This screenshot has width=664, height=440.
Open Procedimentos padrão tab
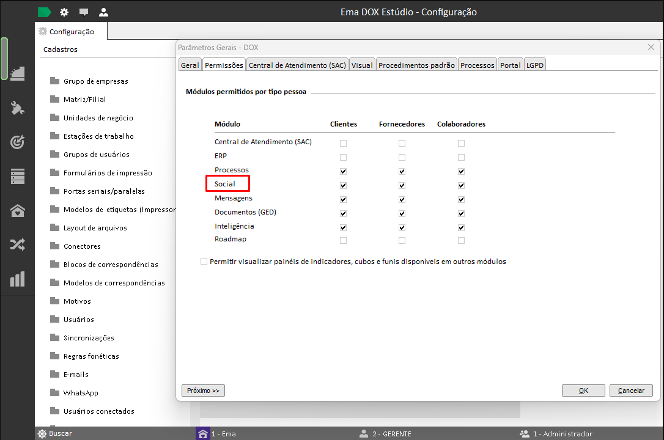[417, 65]
